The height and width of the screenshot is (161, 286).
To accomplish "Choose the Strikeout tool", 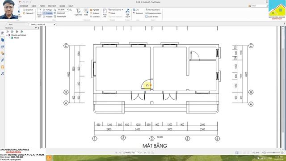I will (95, 13).
